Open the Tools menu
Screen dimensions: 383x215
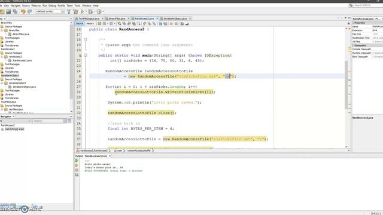pos(77,5)
